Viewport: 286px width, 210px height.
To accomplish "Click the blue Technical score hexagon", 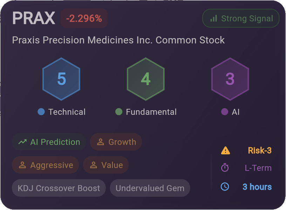I will point(61,79).
